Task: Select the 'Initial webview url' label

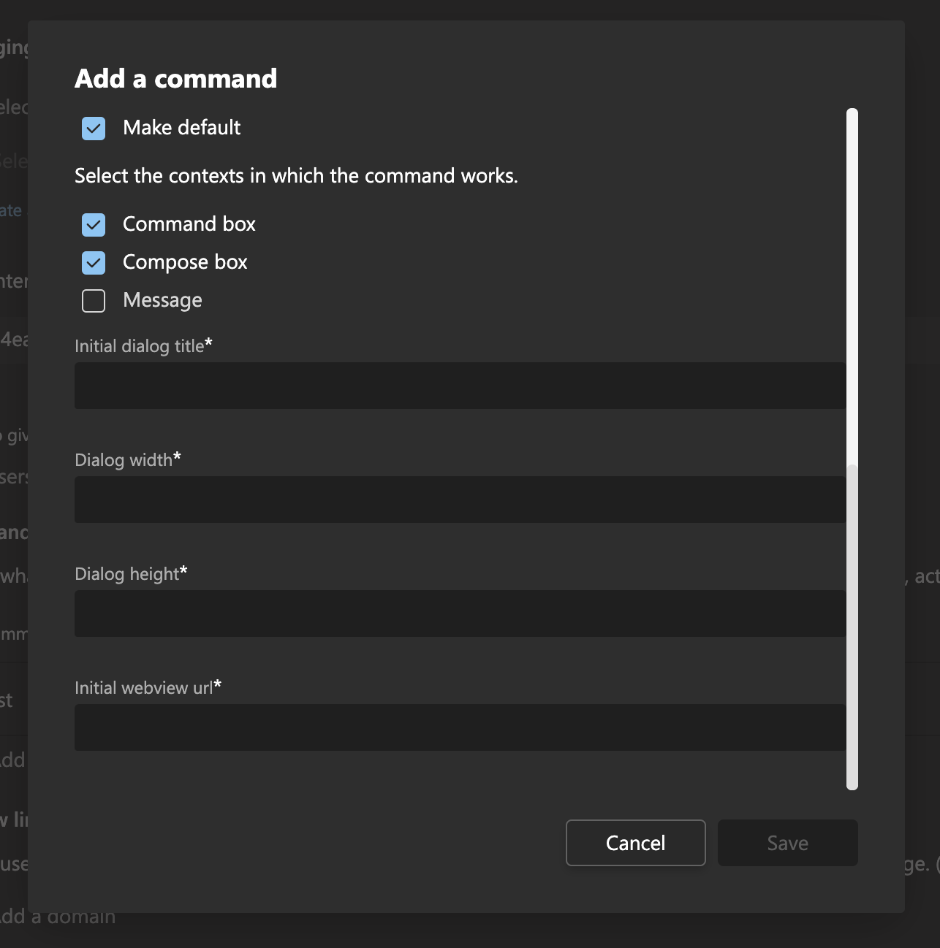Action: pyautogui.click(x=148, y=687)
